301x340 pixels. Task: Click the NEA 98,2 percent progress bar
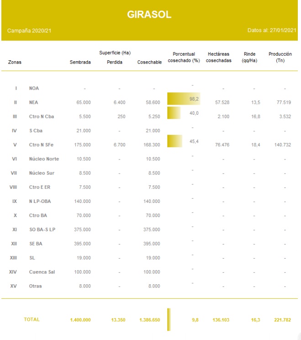[x=183, y=99]
